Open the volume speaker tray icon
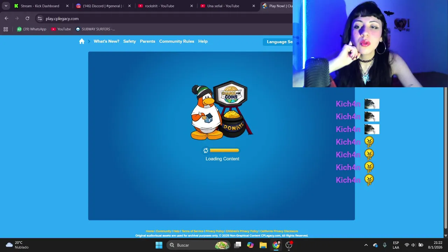Screen dimensions: 448x252 [x=413, y=245]
